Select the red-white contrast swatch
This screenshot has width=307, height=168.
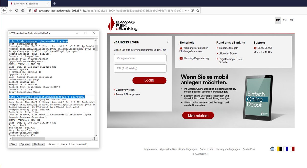292,149
